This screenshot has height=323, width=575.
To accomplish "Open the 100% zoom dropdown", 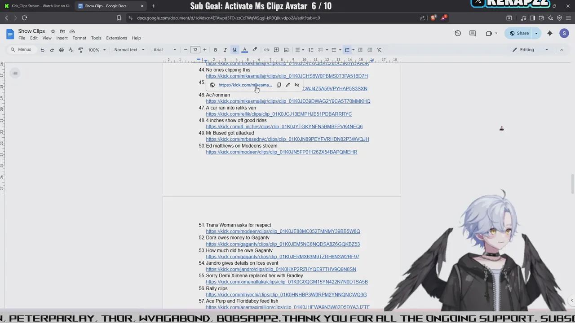I will 97,50.
